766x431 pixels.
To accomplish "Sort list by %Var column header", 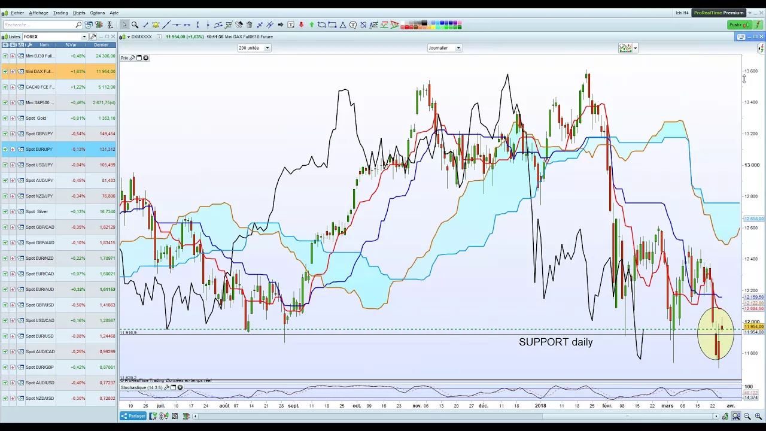I will pyautogui.click(x=71, y=45).
